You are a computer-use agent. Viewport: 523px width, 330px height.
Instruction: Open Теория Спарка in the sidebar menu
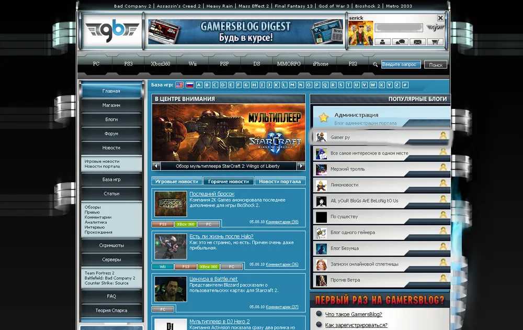coord(111,310)
